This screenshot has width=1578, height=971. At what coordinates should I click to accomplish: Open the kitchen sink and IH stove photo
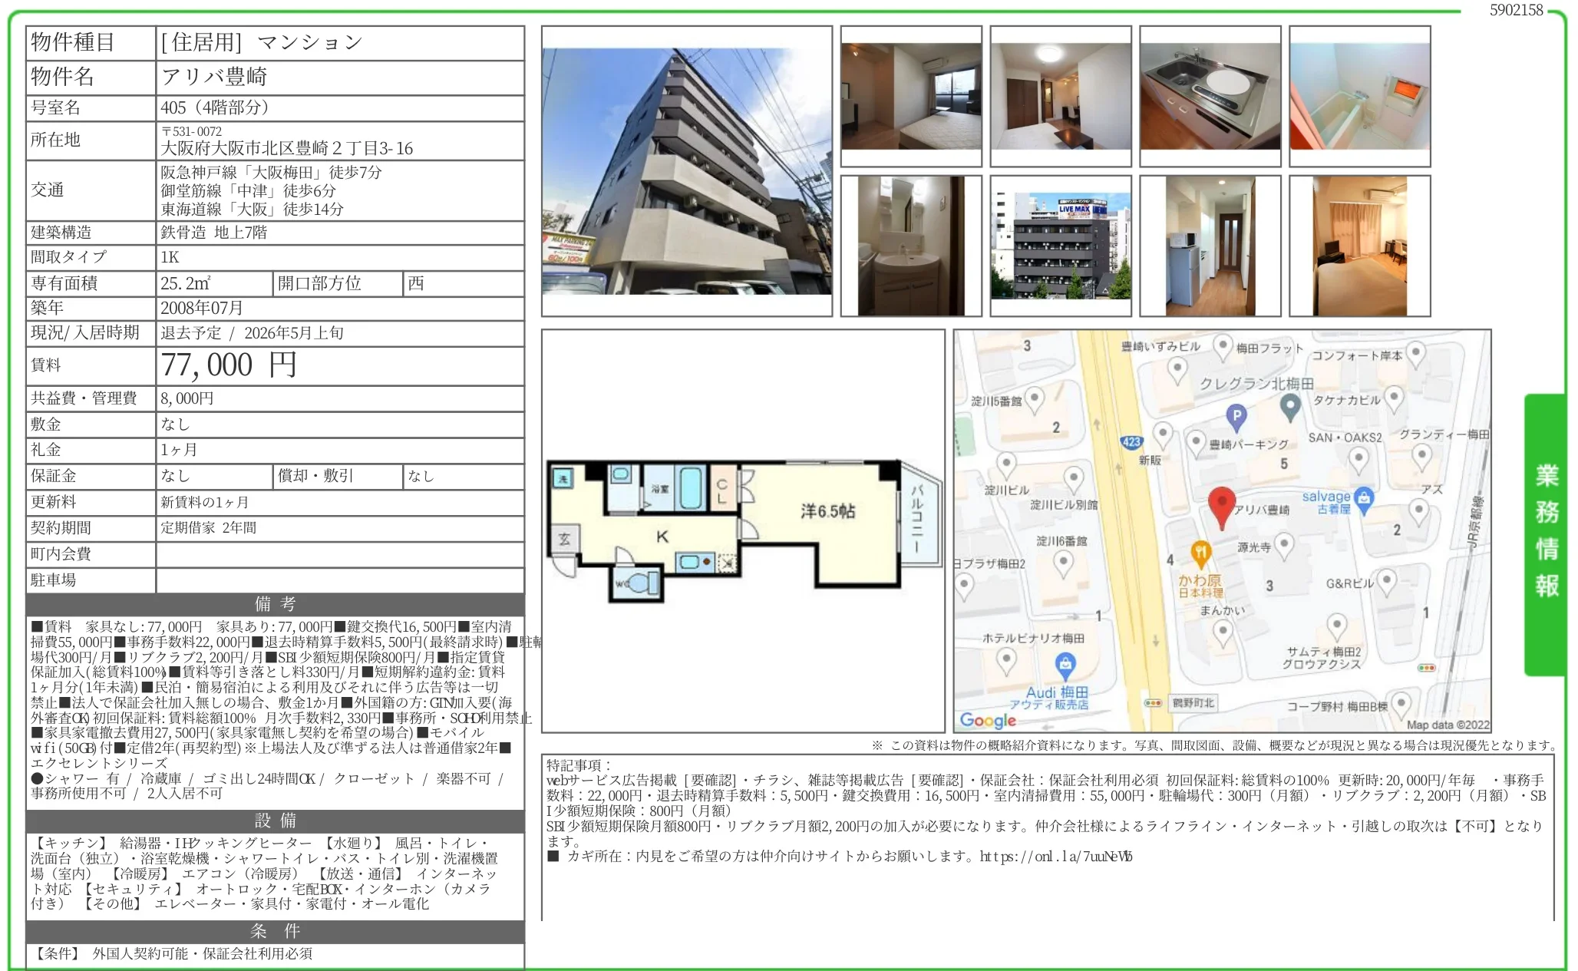[x=1210, y=96]
